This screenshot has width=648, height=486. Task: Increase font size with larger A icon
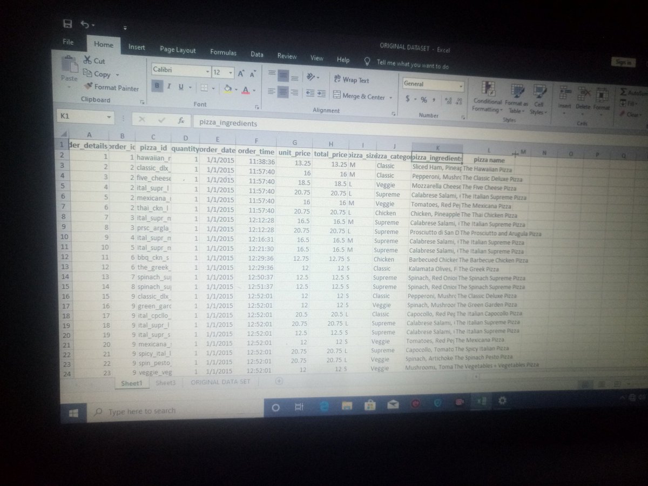tap(241, 73)
